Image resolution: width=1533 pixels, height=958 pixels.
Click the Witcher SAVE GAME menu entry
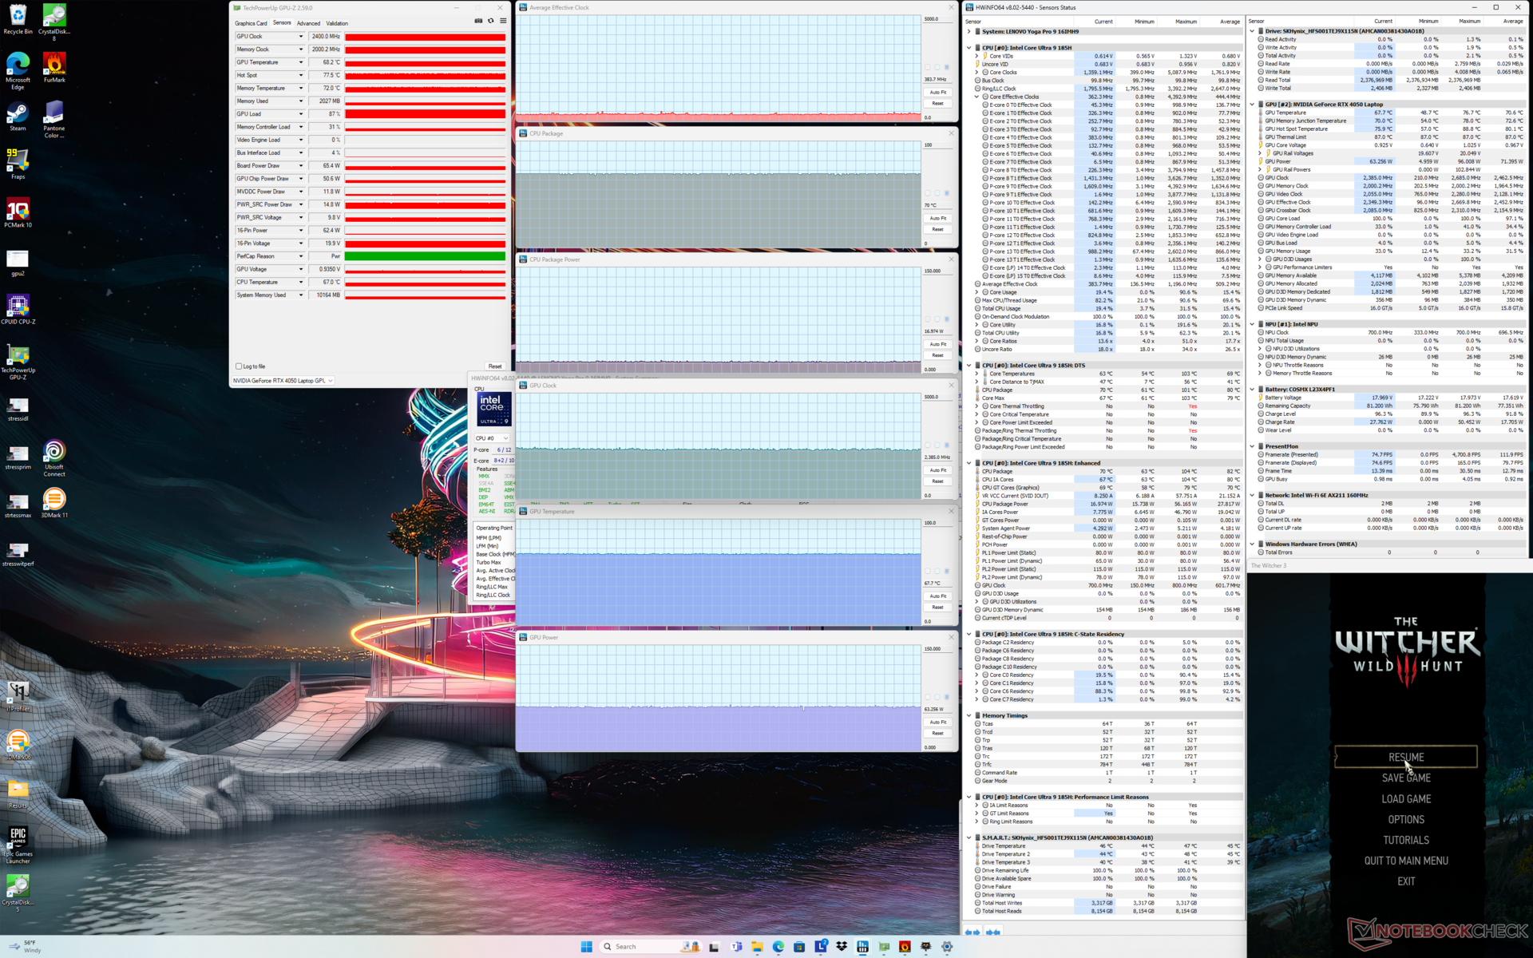1406,778
